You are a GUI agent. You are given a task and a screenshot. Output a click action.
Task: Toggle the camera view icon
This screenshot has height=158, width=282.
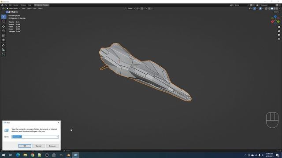point(279,35)
